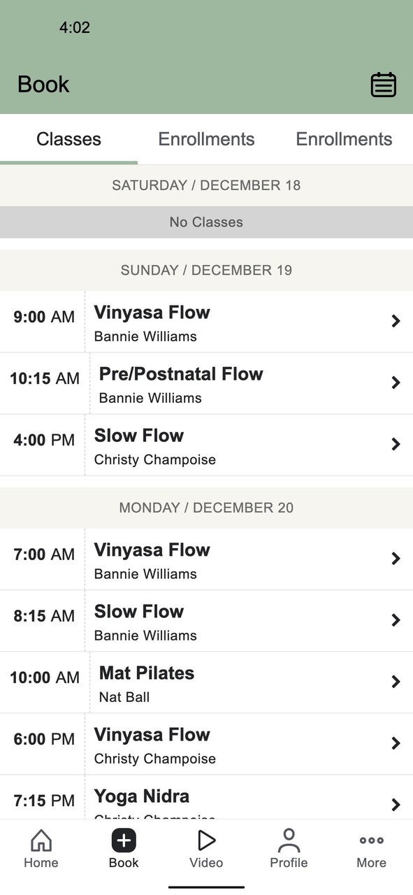This screenshot has height=895, width=413.
Task: Select the Sunday December 19 header
Action: (206, 270)
